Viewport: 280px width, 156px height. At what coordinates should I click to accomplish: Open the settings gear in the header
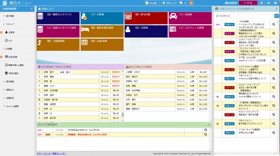(x=275, y=3)
